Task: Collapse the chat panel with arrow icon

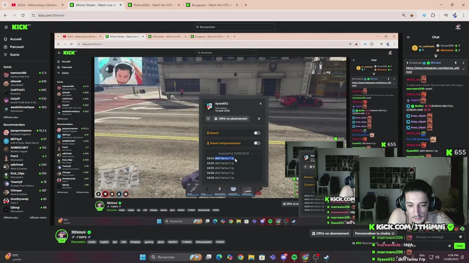Action: click(408, 37)
